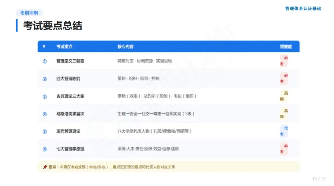Screen dimensions: 334x186
Task: Click the 重要度 column header
Action: pyautogui.click(x=286, y=47)
